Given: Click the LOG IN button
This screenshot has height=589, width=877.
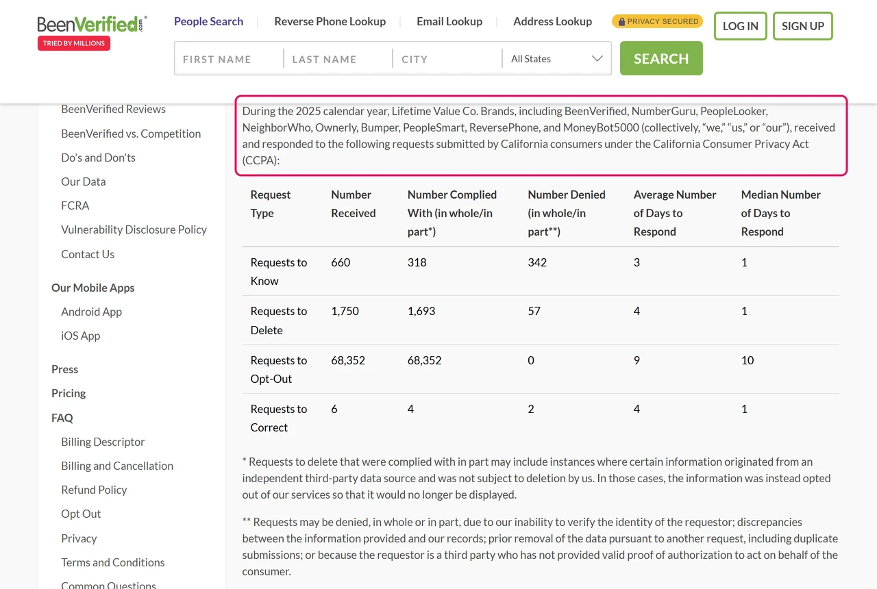Looking at the screenshot, I should (741, 26).
